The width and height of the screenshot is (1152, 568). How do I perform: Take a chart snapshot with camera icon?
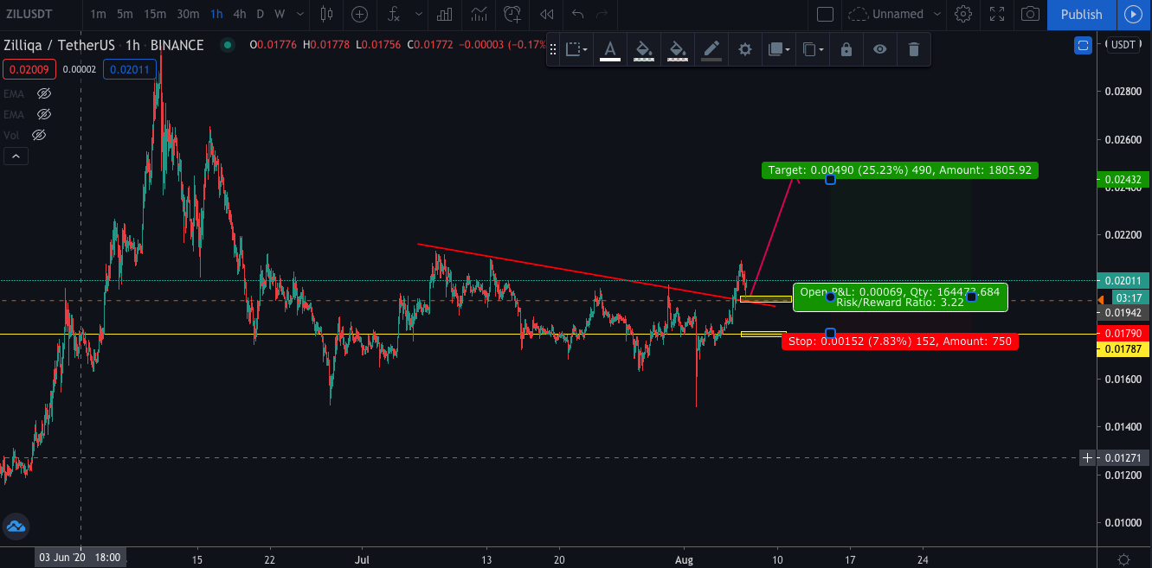[x=1030, y=14]
